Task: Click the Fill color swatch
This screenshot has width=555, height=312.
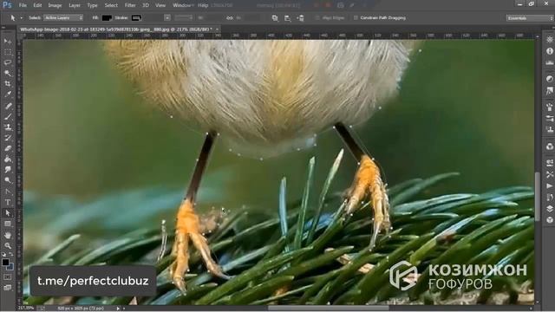Action: tap(107, 17)
